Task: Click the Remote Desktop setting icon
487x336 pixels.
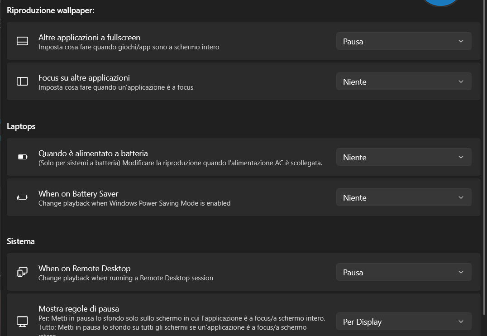Action: (22, 272)
